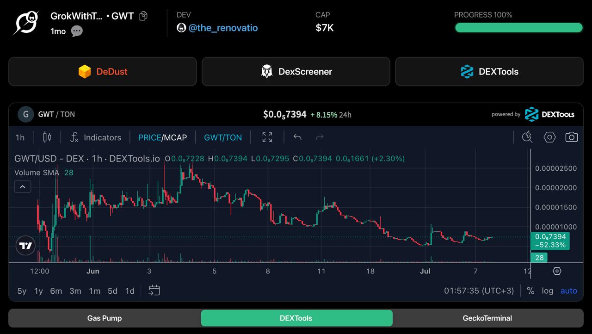The image size is (592, 334).
Task: Click the GWT / TON pair title
Action: (x=56, y=114)
